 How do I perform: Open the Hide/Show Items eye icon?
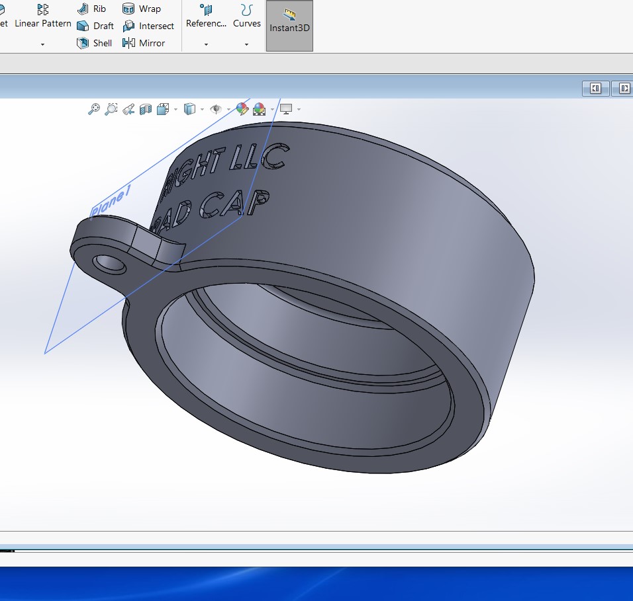[216, 109]
